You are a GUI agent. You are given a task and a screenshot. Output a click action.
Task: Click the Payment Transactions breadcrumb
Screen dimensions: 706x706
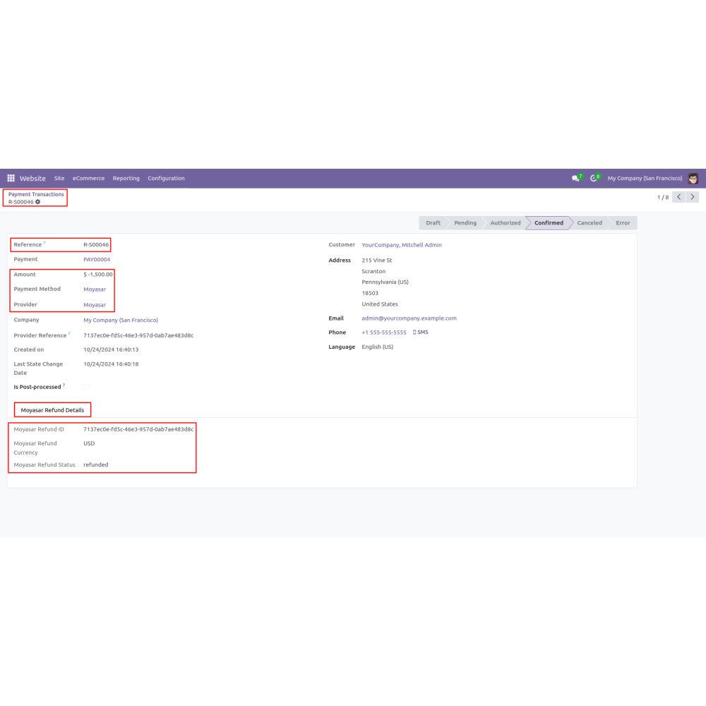36,195
